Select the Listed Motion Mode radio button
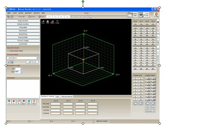Screen dimensions: 215x132 [x=8, y=51]
